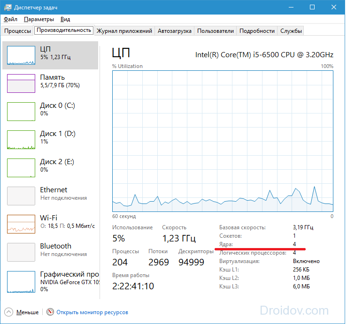Screen dimensions: 347x324
Task: Click the 1,23 ГГц speed value
Action: coord(179,238)
